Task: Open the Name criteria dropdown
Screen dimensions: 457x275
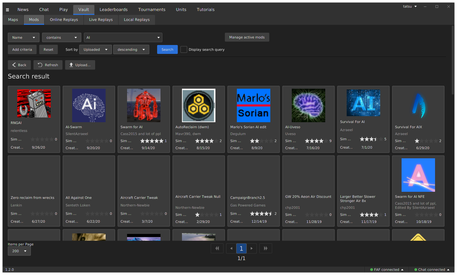Action: point(24,37)
